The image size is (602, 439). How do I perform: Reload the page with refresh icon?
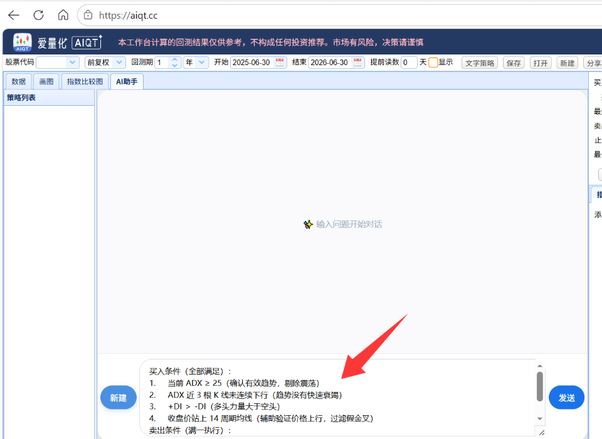tap(38, 15)
